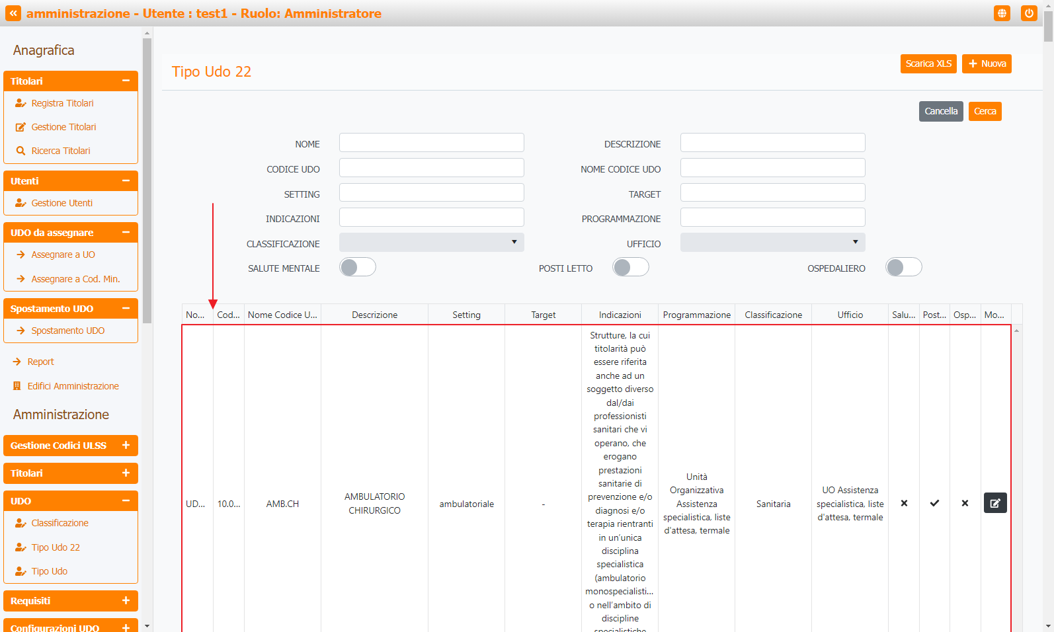Sort by Indicazioni column header
1054x632 pixels.
coord(620,315)
